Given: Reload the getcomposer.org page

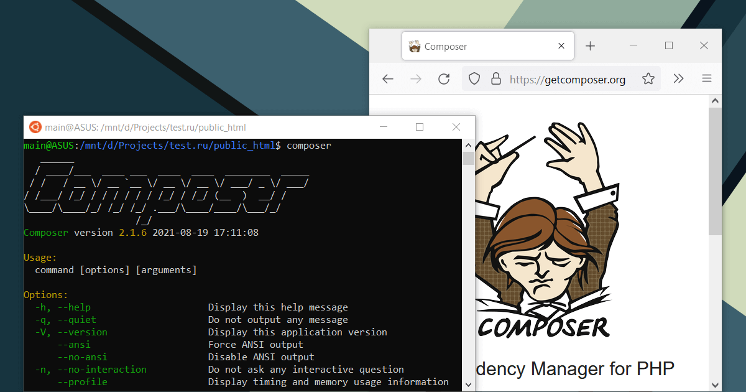Looking at the screenshot, I should [x=444, y=79].
